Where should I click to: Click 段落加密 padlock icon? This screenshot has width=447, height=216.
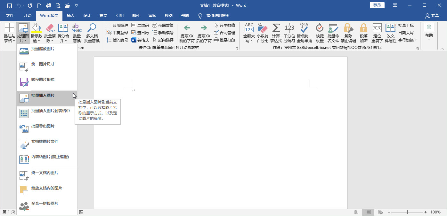[x=363, y=33]
